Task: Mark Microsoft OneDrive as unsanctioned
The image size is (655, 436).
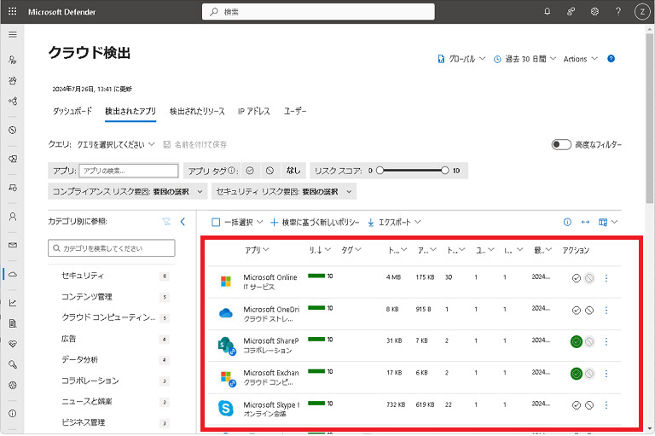Action: click(x=589, y=311)
